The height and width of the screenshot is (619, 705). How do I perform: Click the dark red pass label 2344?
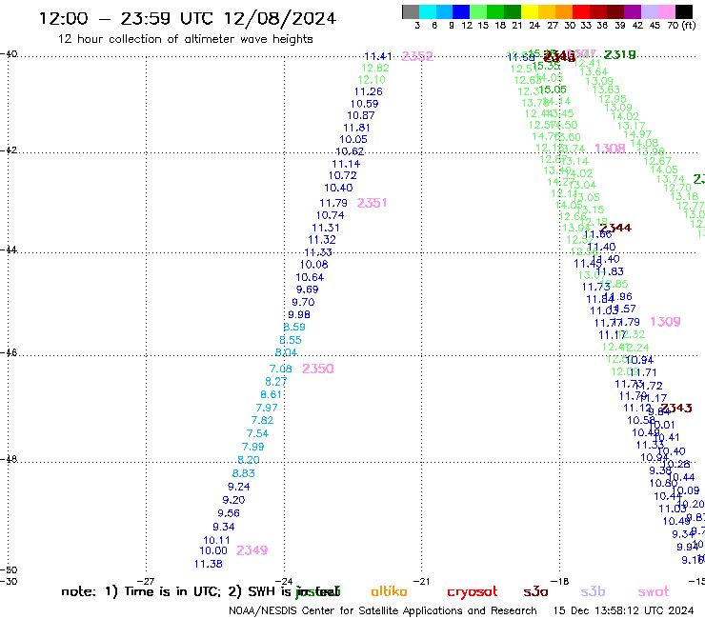pyautogui.click(x=615, y=228)
